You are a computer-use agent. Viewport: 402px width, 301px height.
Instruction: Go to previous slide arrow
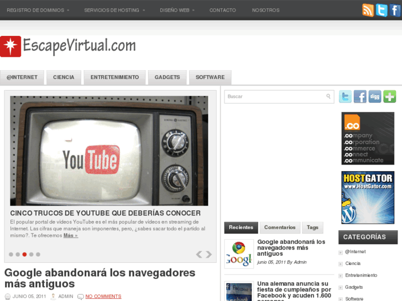coord(199,255)
